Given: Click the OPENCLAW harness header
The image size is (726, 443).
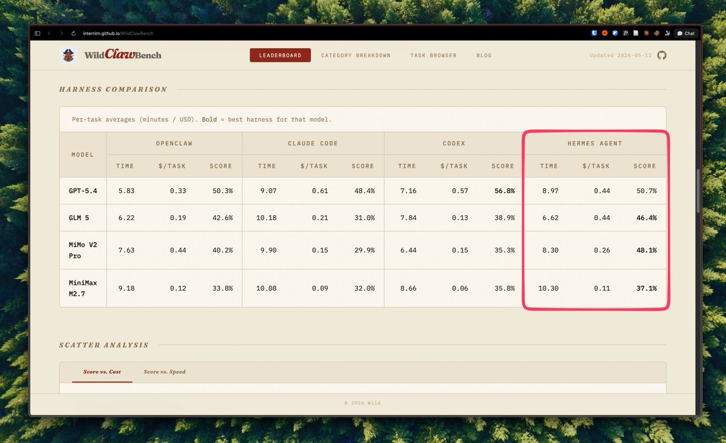Looking at the screenshot, I should [175, 144].
